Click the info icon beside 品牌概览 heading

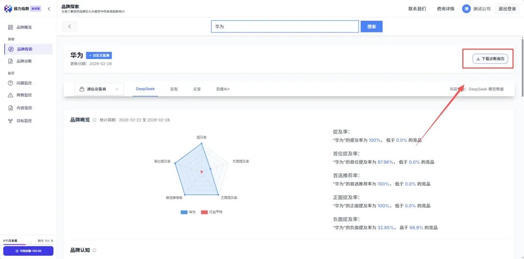coord(94,120)
